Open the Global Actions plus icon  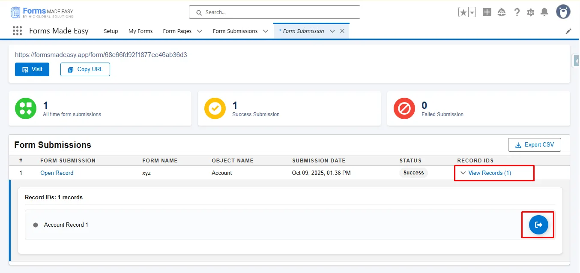pyautogui.click(x=487, y=12)
